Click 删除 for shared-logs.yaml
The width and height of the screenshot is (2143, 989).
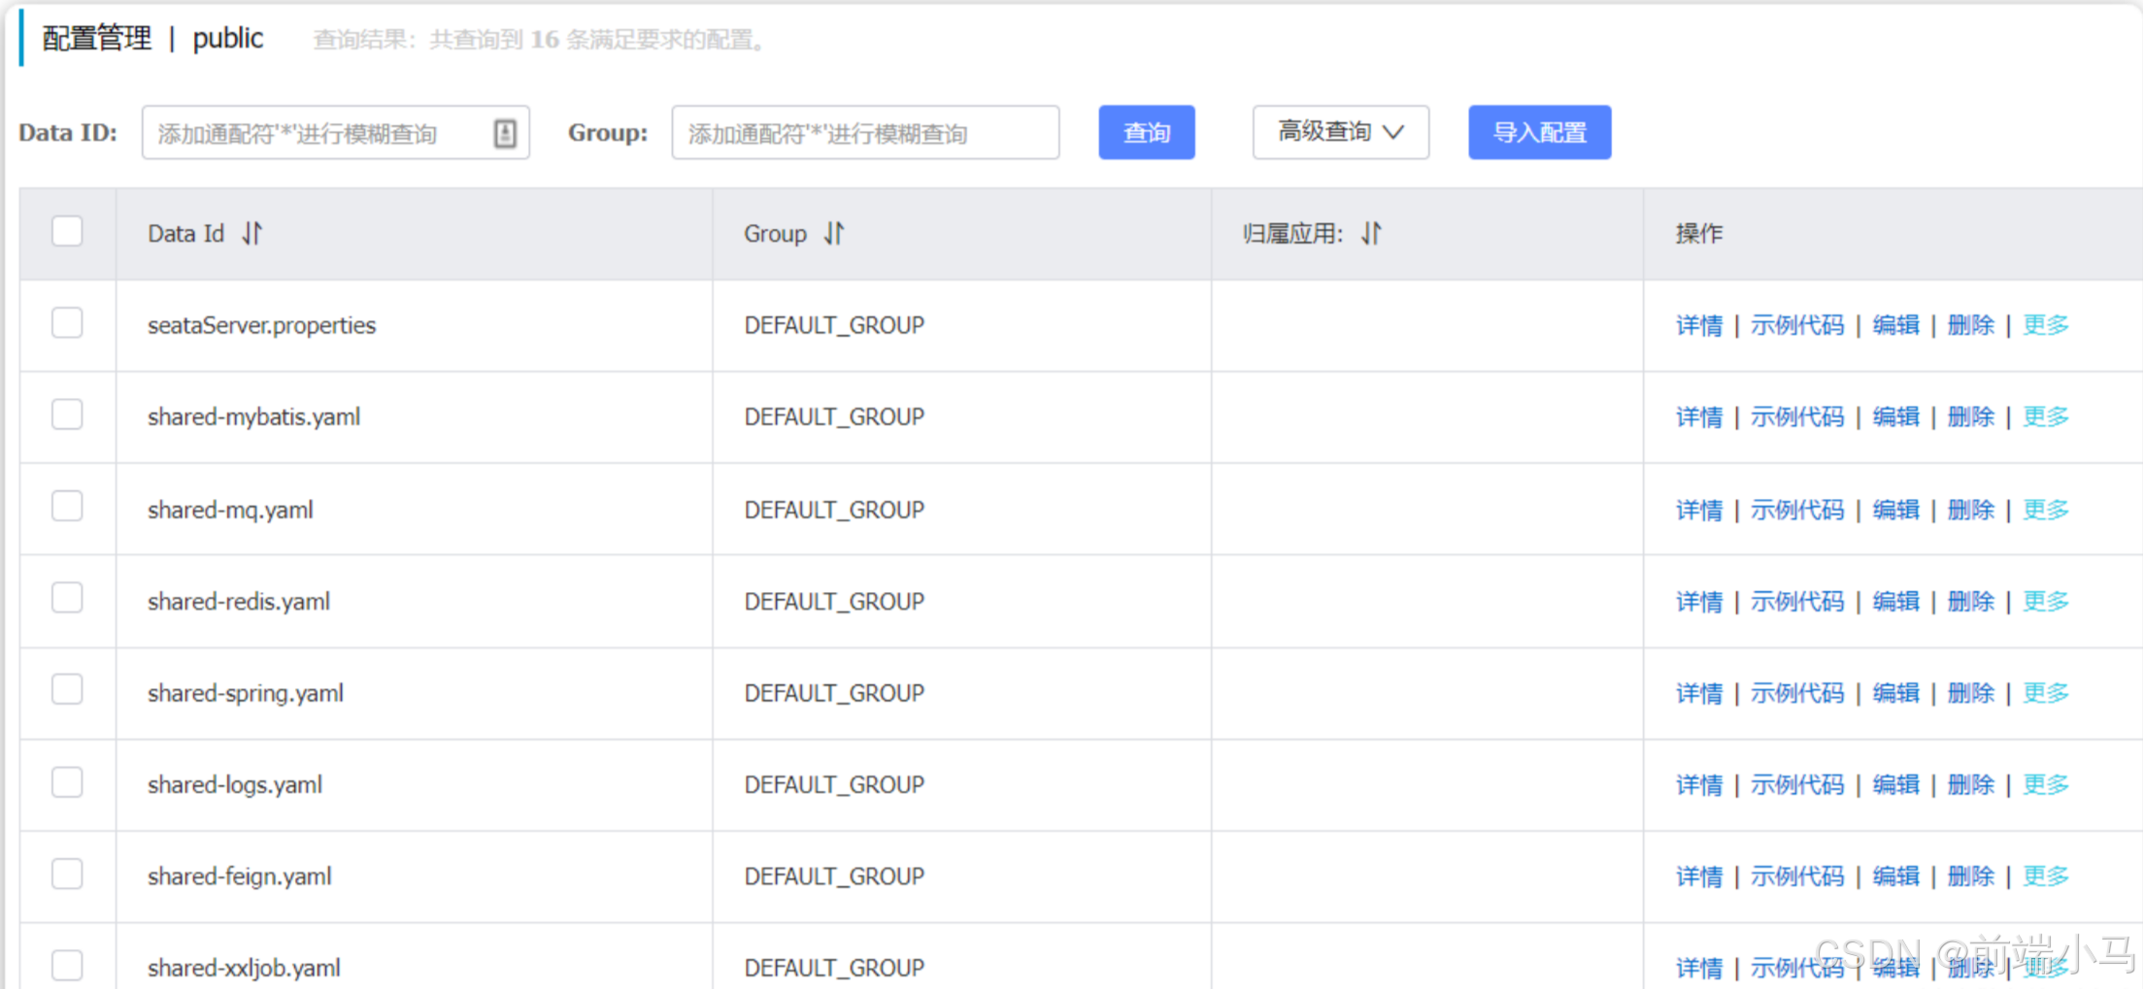[1970, 784]
